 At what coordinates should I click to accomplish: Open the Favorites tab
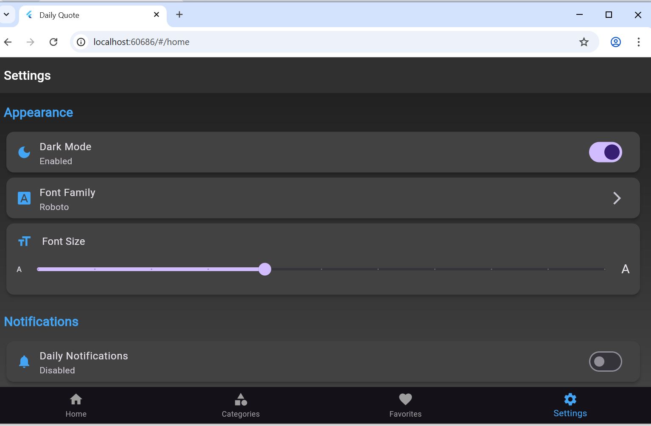click(405, 406)
